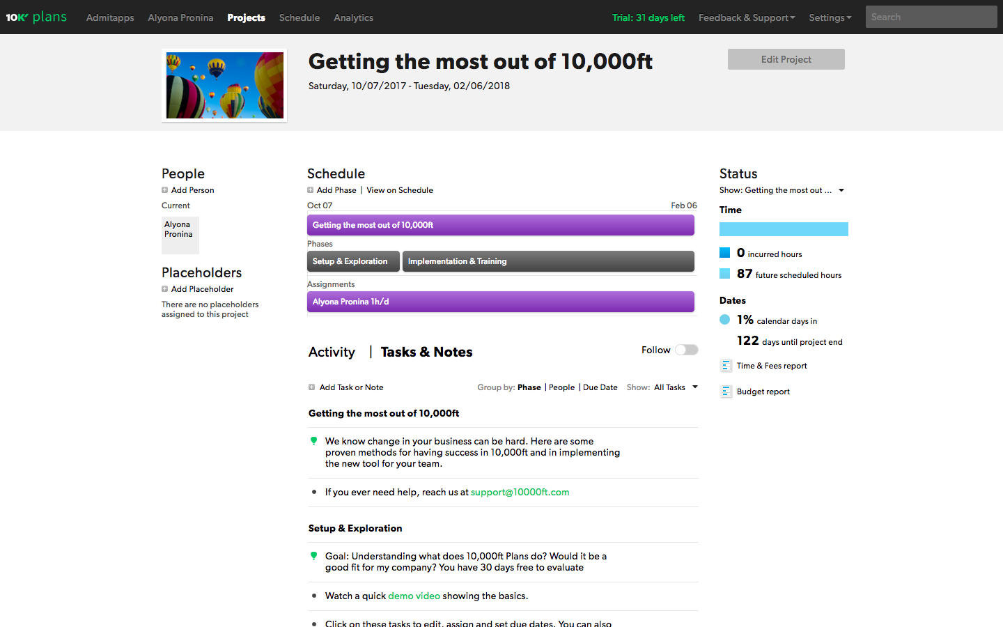1003x627 pixels.
Task: Click the plus icon beside Add Task or Note
Action: point(311,387)
